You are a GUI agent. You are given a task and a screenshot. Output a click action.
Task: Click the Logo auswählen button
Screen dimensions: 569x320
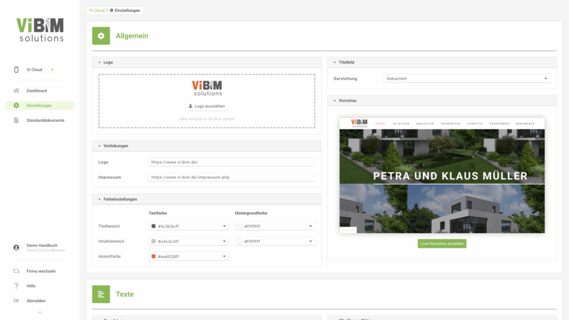tap(207, 106)
